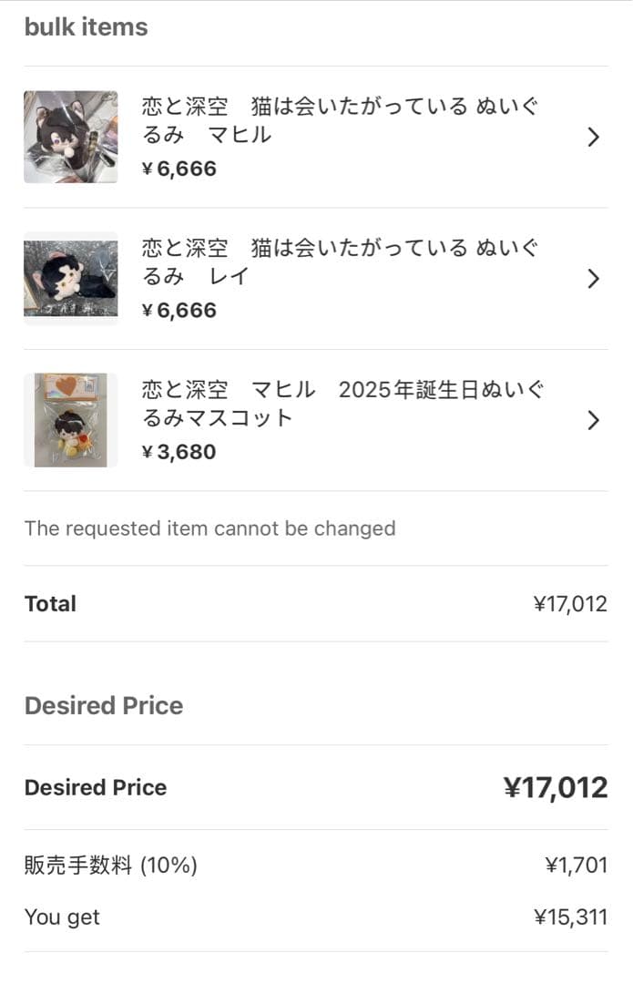Click the ¥6,666 price under the マヒル cat plush
633x984 pixels.
179,169
